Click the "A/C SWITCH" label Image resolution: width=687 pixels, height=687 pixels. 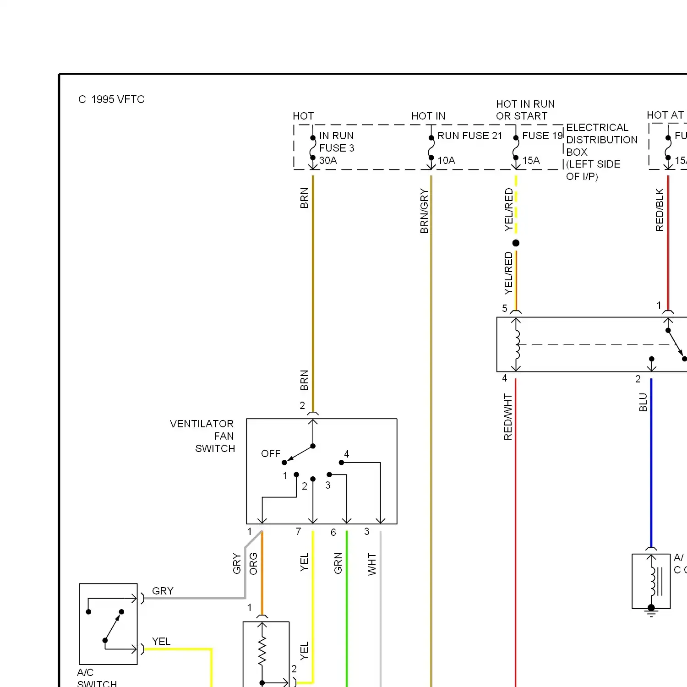(x=97, y=678)
